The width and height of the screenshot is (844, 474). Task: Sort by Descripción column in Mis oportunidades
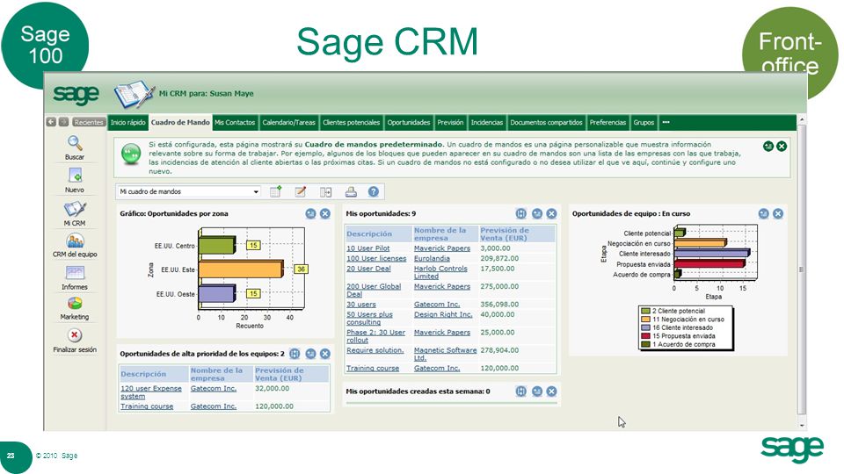369,233
